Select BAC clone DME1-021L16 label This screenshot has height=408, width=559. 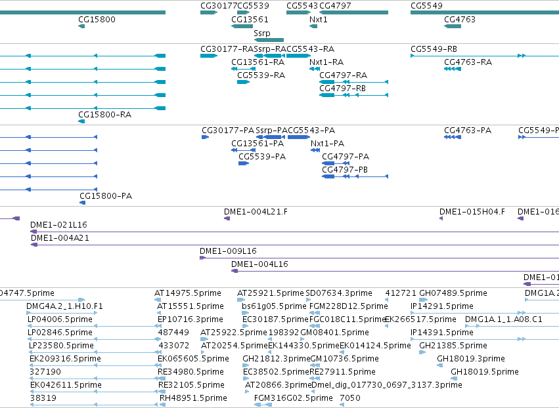[58, 225]
